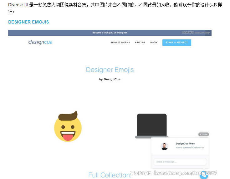Focus the Send a message input field

(180, 162)
